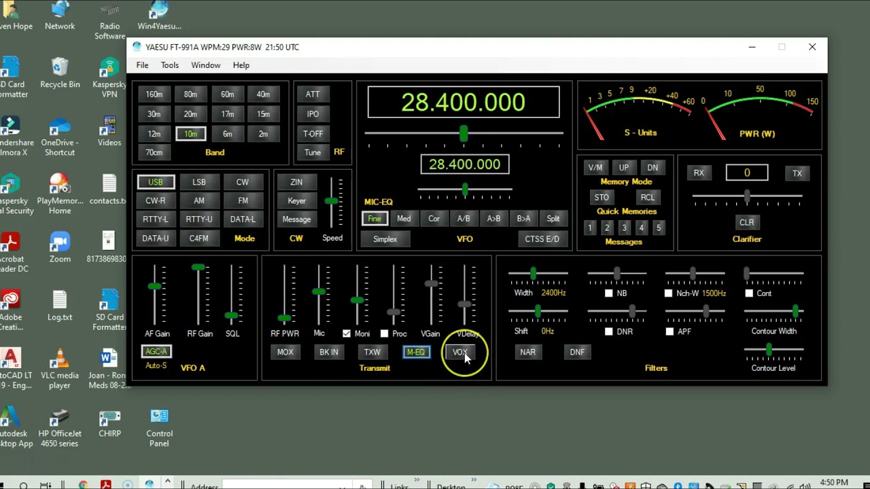Image resolution: width=870 pixels, height=489 pixels.
Task: Click the filter Width slider
Action: click(538, 274)
